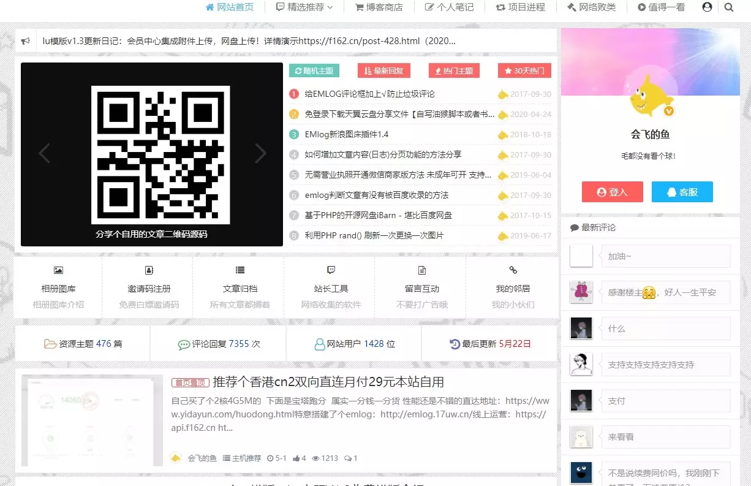Open 站长工具 webmaster tools icon
The width and height of the screenshot is (751, 486).
pyautogui.click(x=331, y=270)
